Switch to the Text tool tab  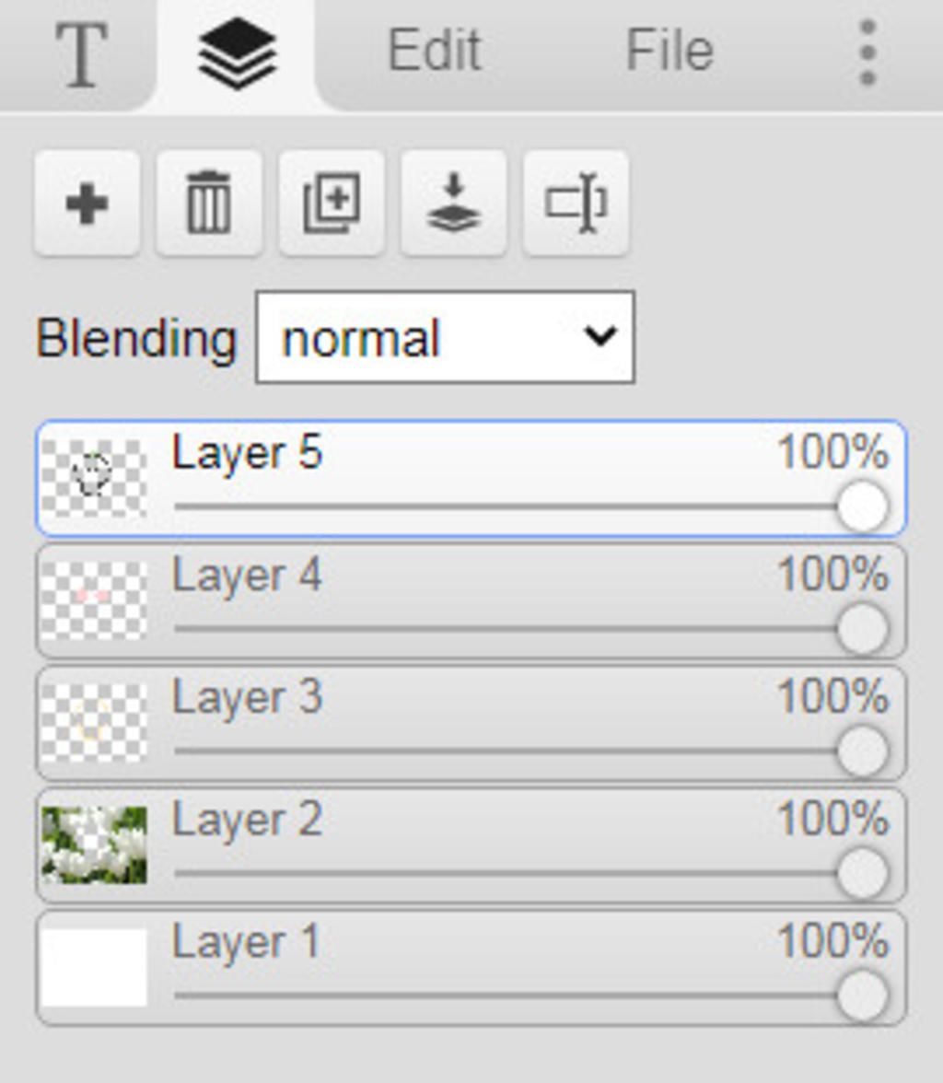[82, 53]
